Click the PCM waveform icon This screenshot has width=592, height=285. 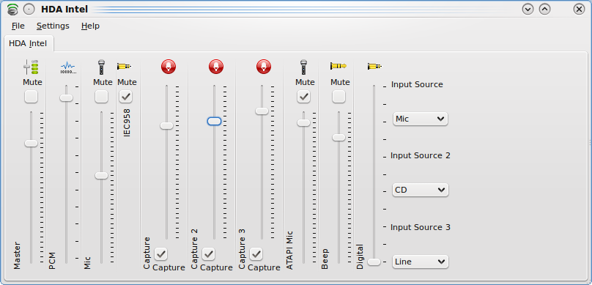tap(68, 67)
